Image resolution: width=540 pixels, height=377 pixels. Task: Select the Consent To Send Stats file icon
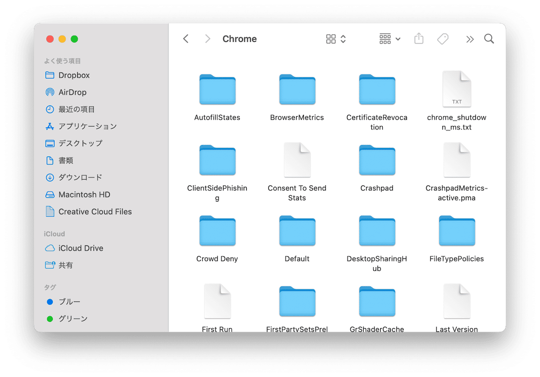pos(297,160)
